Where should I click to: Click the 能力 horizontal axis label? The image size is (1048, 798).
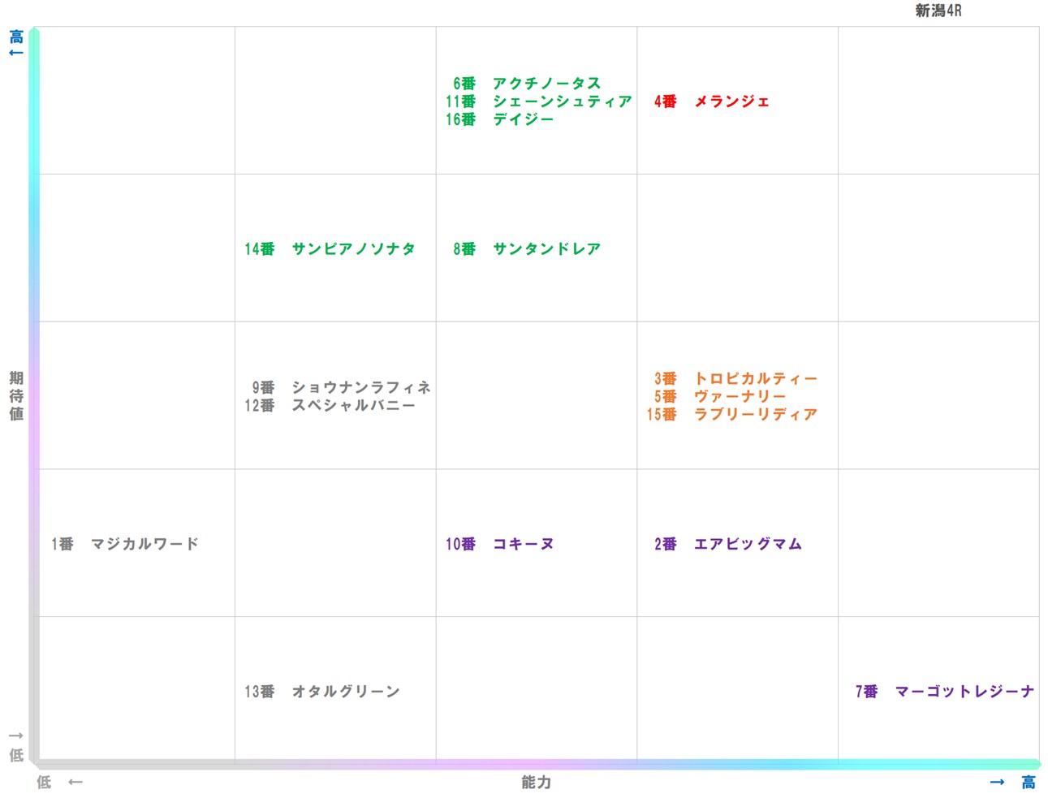(536, 783)
